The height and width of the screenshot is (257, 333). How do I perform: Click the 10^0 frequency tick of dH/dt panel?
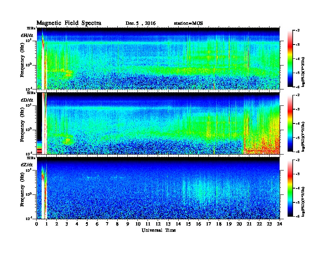[29, 65]
